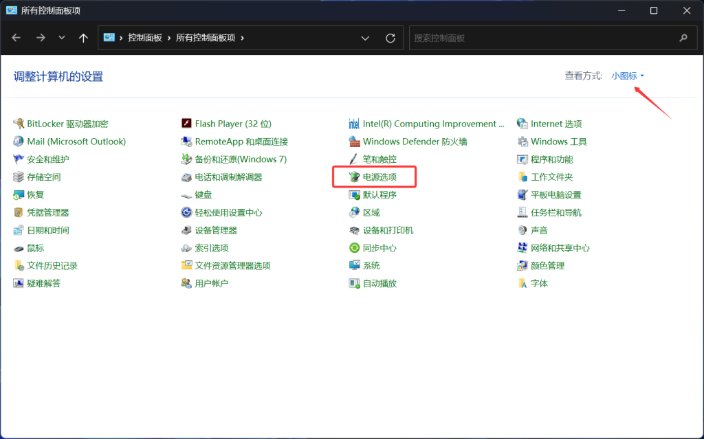Click the 电话和调制解调器 icon
This screenshot has width=704, height=439.
pos(186,177)
